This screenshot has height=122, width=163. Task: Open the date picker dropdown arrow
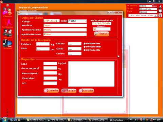156,16
